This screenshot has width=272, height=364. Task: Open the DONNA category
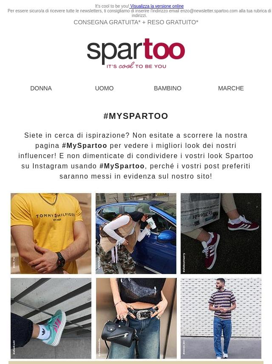(x=41, y=88)
